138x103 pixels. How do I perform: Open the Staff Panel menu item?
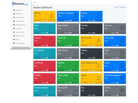pyautogui.click(x=18, y=14)
